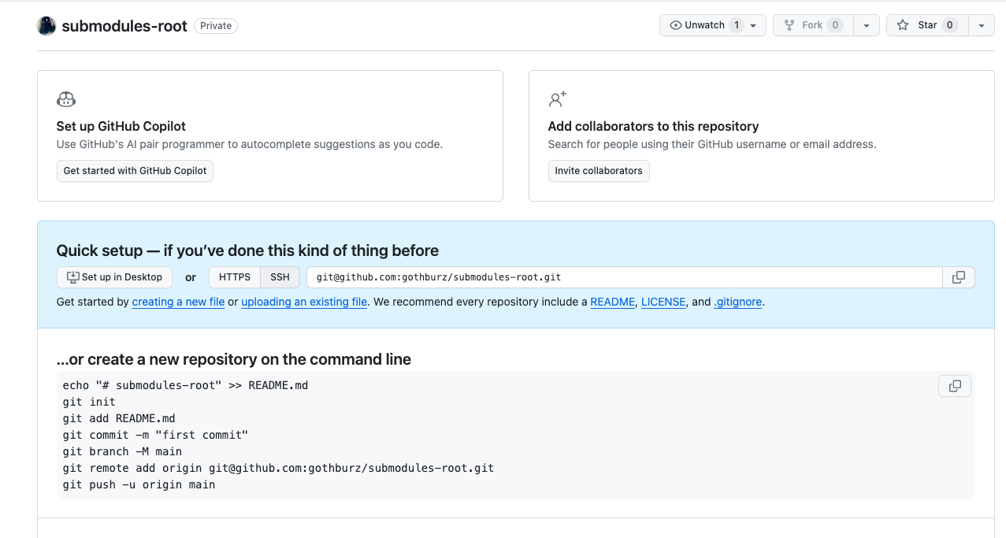The image size is (1006, 538).
Task: Open the Fork options dropdown
Action: coord(867,24)
